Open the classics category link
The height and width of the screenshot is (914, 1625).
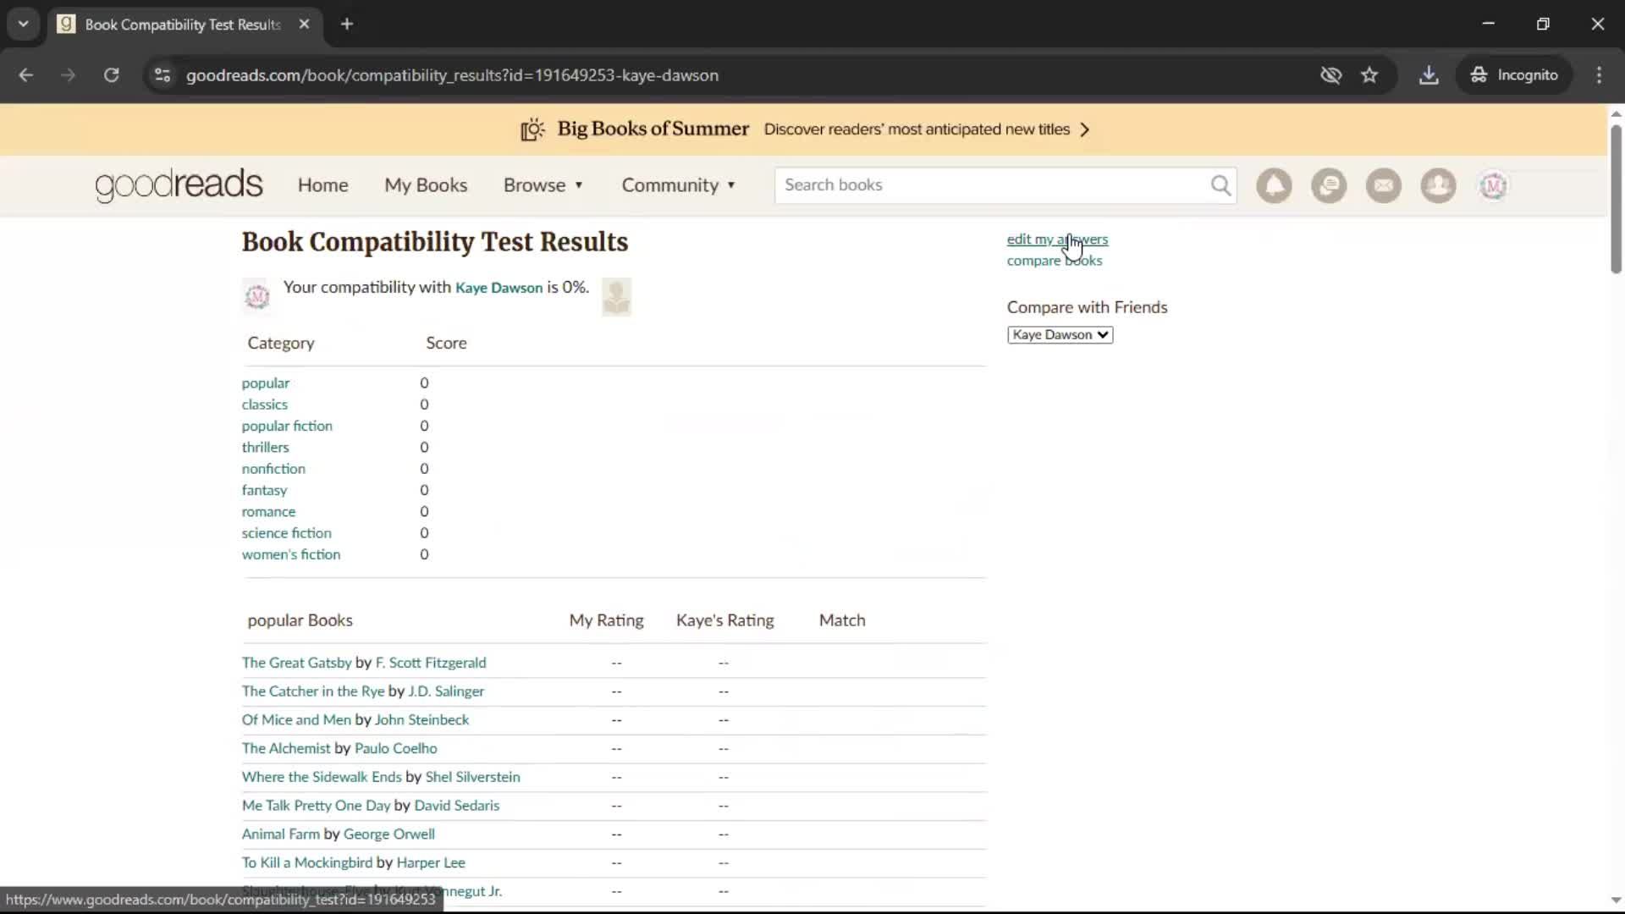[x=265, y=405]
